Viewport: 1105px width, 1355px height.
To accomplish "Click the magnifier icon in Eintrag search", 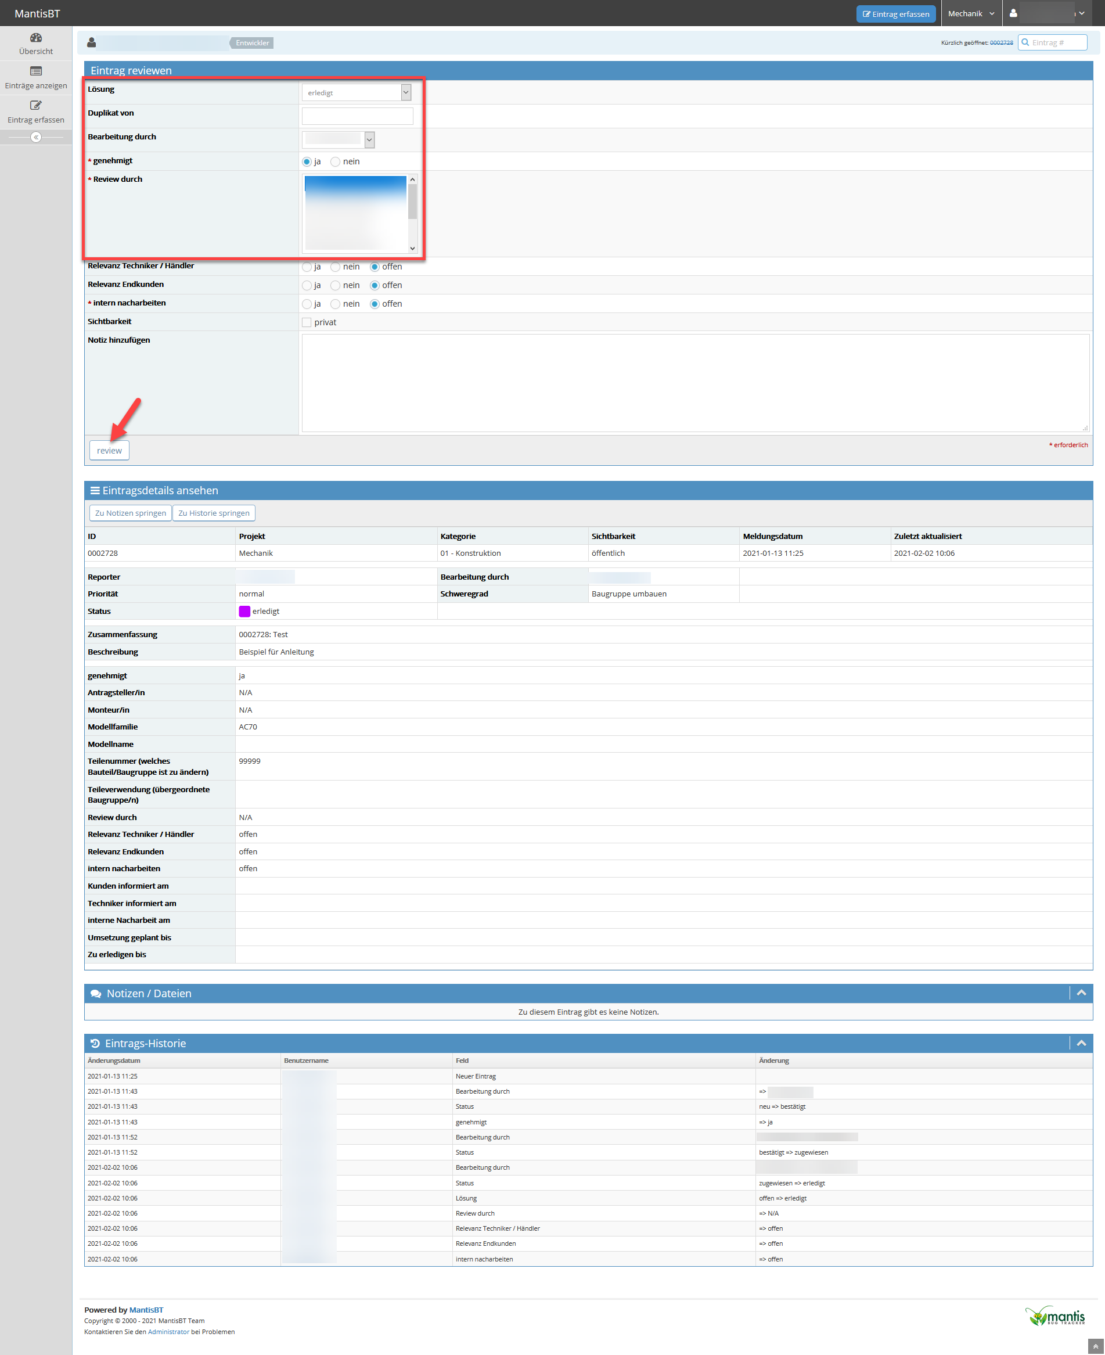I will [x=1025, y=42].
